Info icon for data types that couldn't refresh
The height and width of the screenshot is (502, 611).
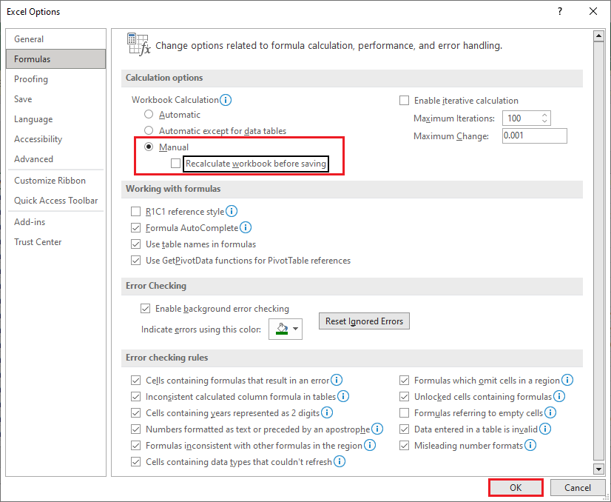[340, 461]
